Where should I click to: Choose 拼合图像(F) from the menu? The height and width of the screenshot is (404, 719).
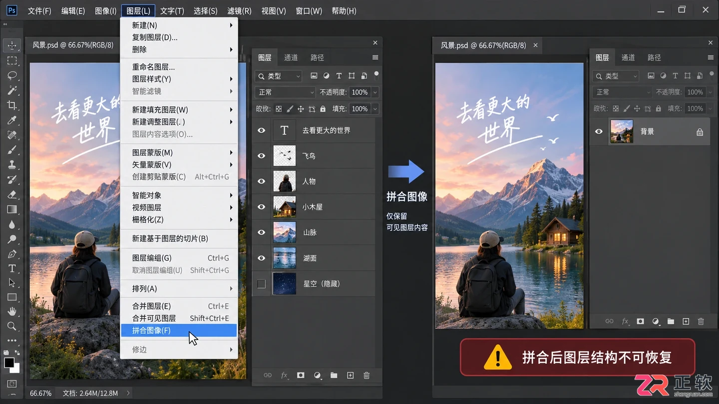click(x=179, y=330)
